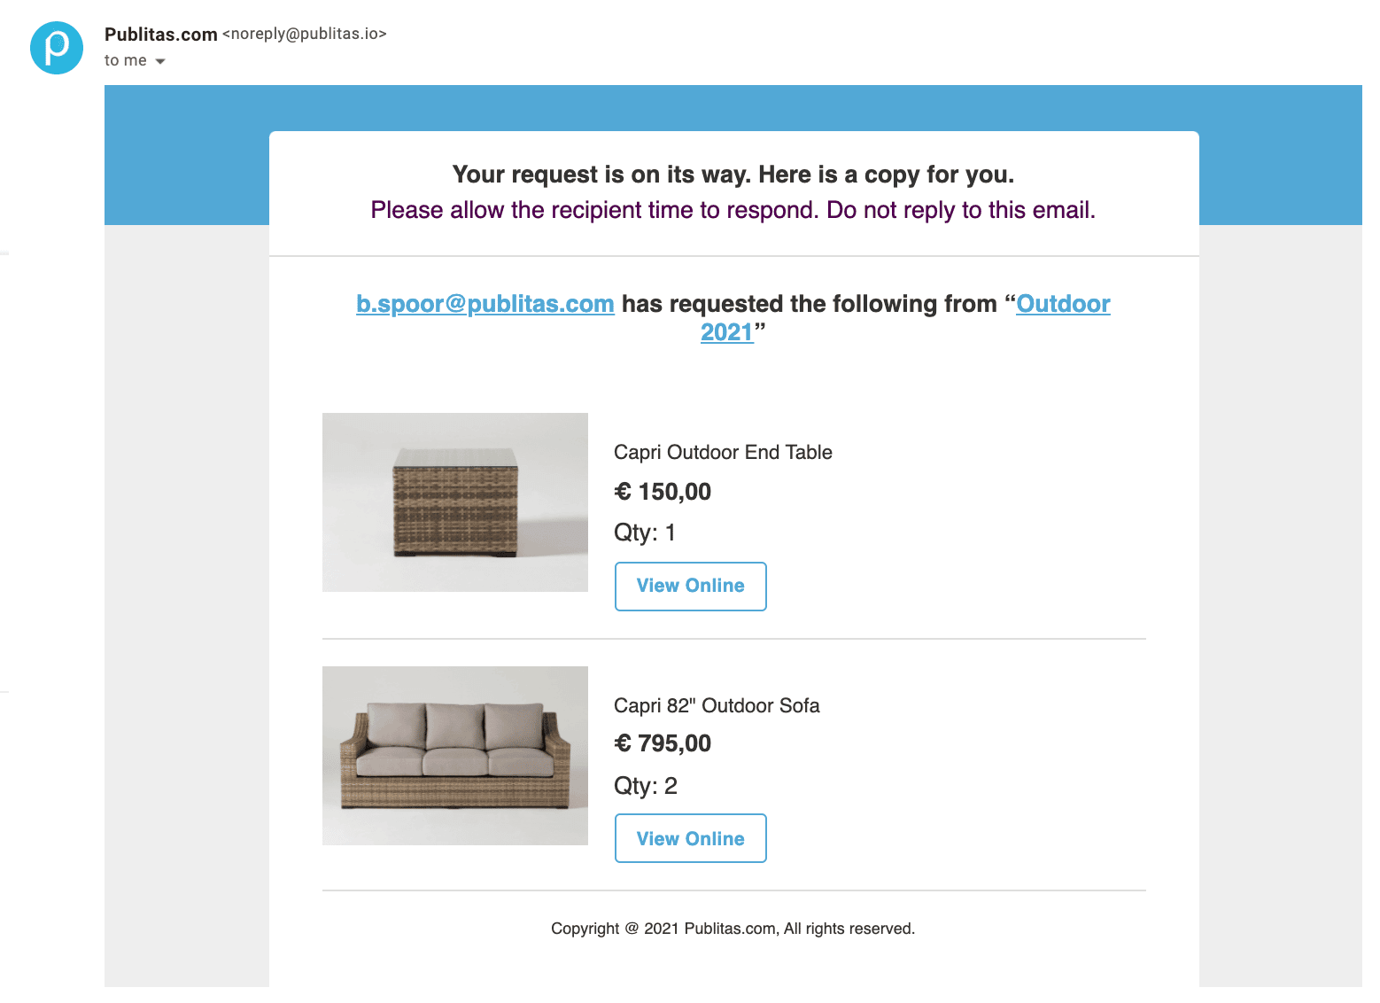Click the "Your request is on its way" heading
The image size is (1380, 1003).
click(x=733, y=175)
